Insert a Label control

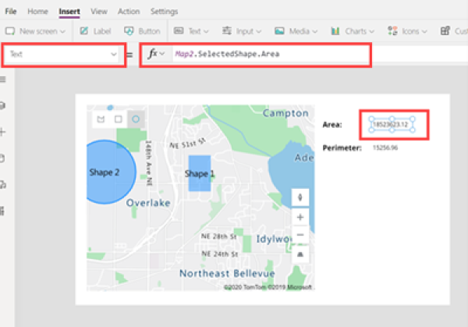(95, 31)
